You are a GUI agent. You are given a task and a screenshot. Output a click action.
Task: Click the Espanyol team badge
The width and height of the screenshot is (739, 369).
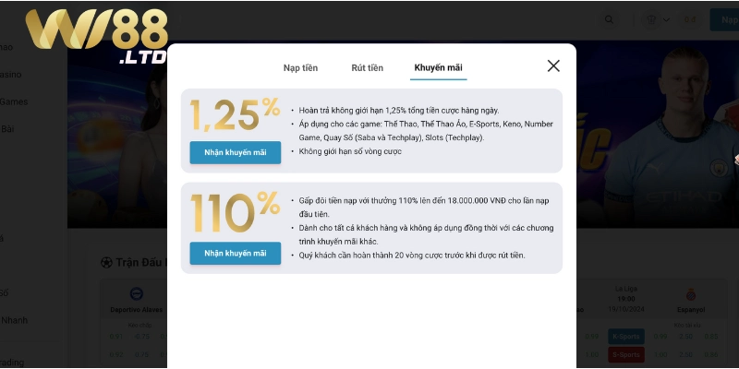click(691, 295)
